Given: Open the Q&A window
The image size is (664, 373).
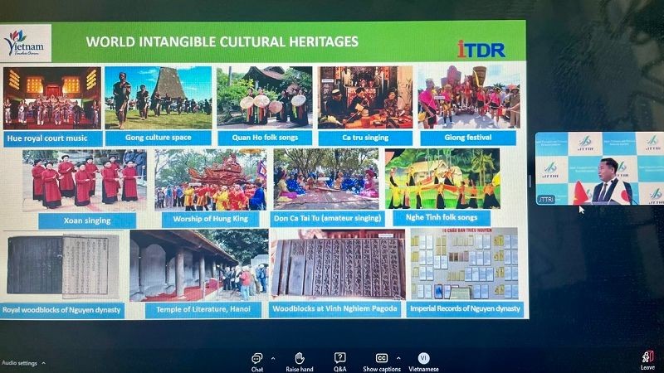Looking at the screenshot, I should click(x=339, y=359).
